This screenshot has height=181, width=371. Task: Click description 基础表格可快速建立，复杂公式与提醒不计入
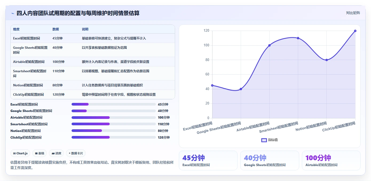(x=114, y=38)
